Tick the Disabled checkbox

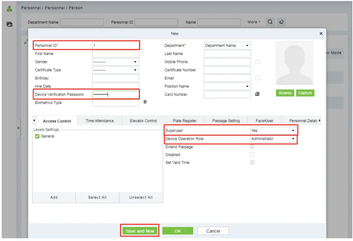(x=252, y=155)
